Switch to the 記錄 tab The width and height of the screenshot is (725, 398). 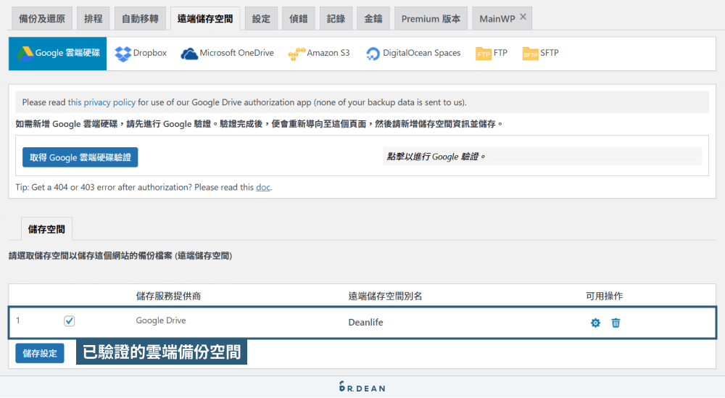[336, 19]
